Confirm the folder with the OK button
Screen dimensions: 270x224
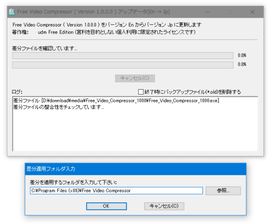[x=106, y=206]
